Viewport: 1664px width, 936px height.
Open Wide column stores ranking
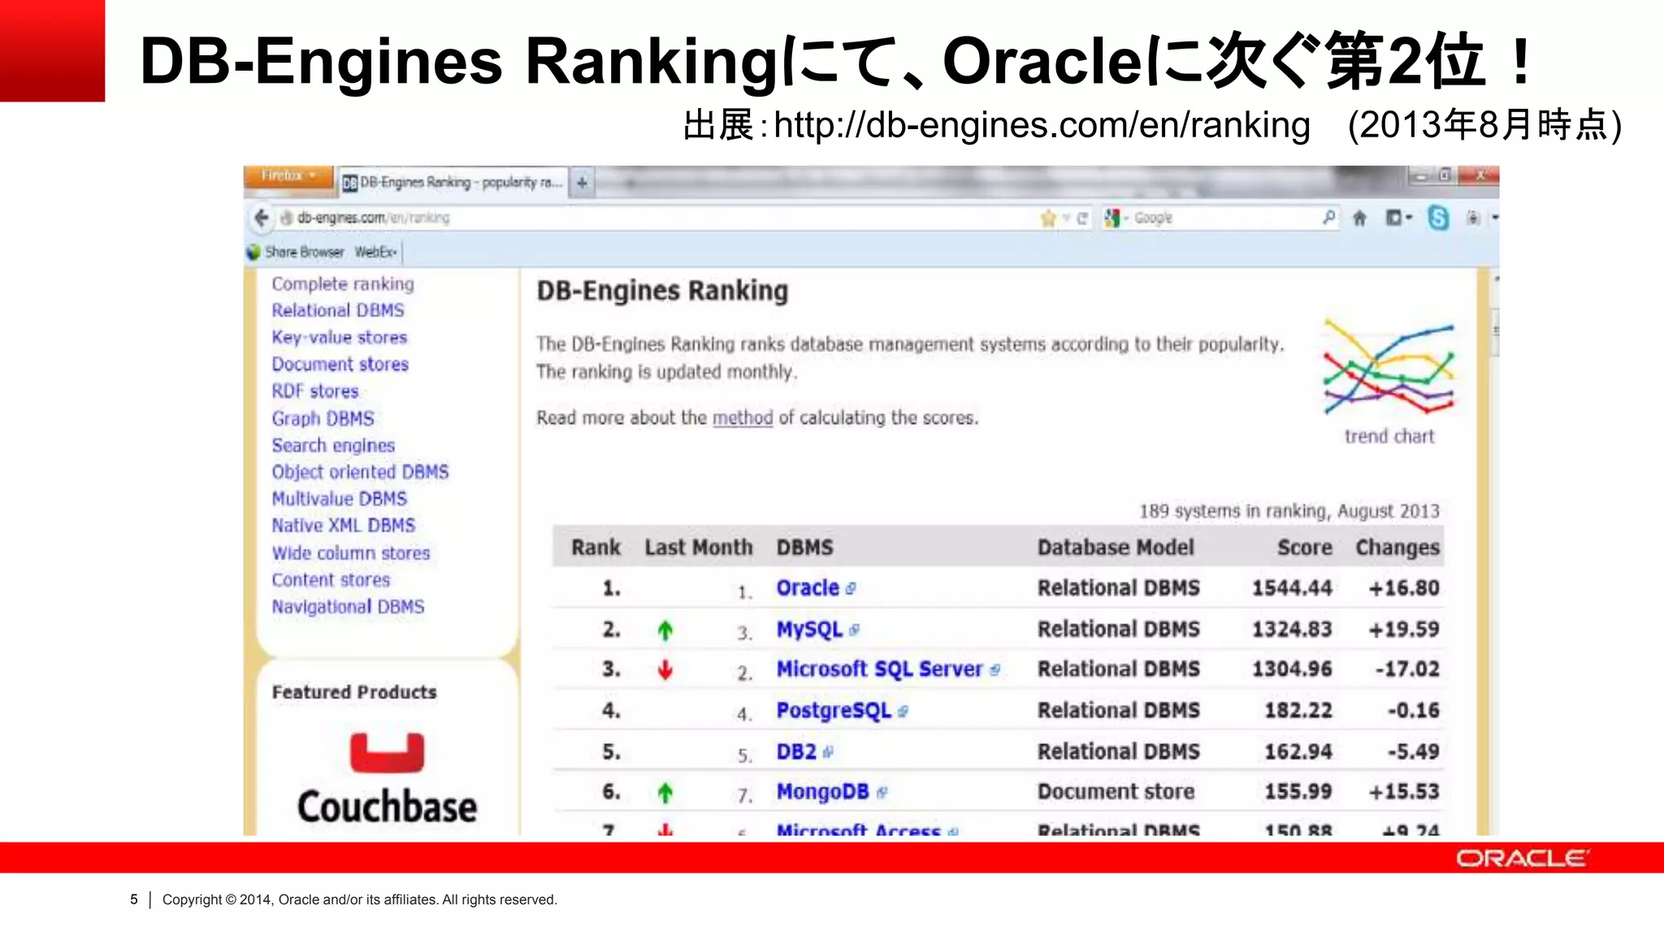[351, 552]
